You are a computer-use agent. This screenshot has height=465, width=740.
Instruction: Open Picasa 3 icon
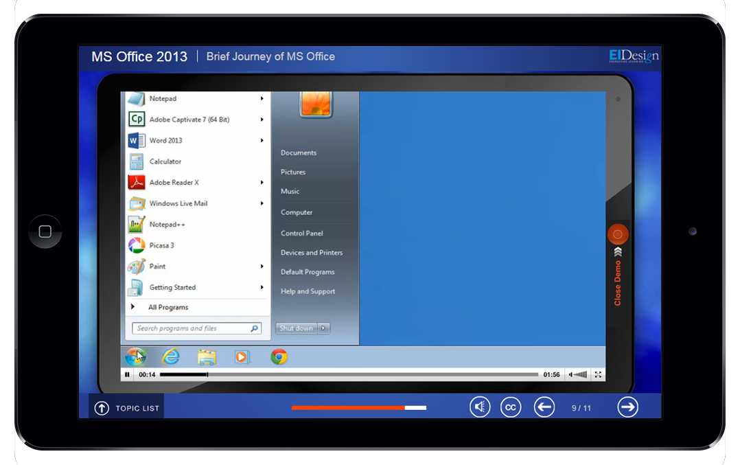137,245
